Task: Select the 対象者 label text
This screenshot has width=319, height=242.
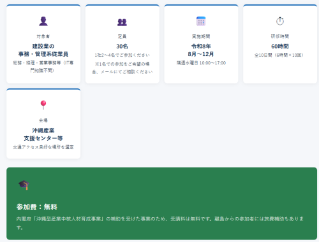Action: coord(43,36)
